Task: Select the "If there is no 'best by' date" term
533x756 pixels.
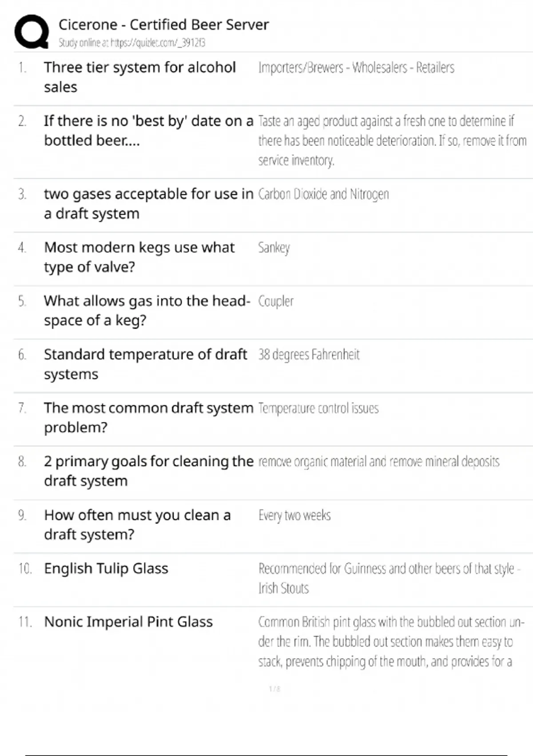Action: (148, 130)
